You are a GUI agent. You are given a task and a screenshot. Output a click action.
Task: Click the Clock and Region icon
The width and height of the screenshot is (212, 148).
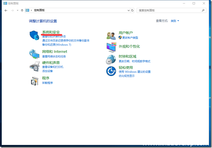coord(111,59)
